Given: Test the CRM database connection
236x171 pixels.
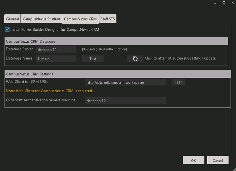Looking at the screenshot, I should 93,59.
